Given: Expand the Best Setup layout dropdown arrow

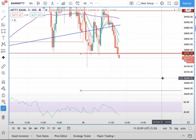Looking at the screenshot, I should coord(156,3).
